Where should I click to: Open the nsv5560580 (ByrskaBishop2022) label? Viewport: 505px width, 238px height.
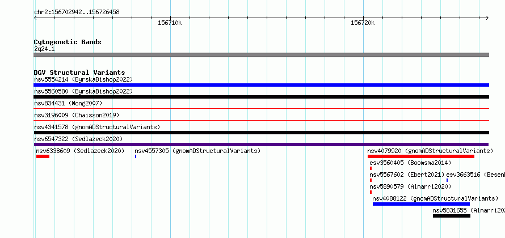(83, 91)
